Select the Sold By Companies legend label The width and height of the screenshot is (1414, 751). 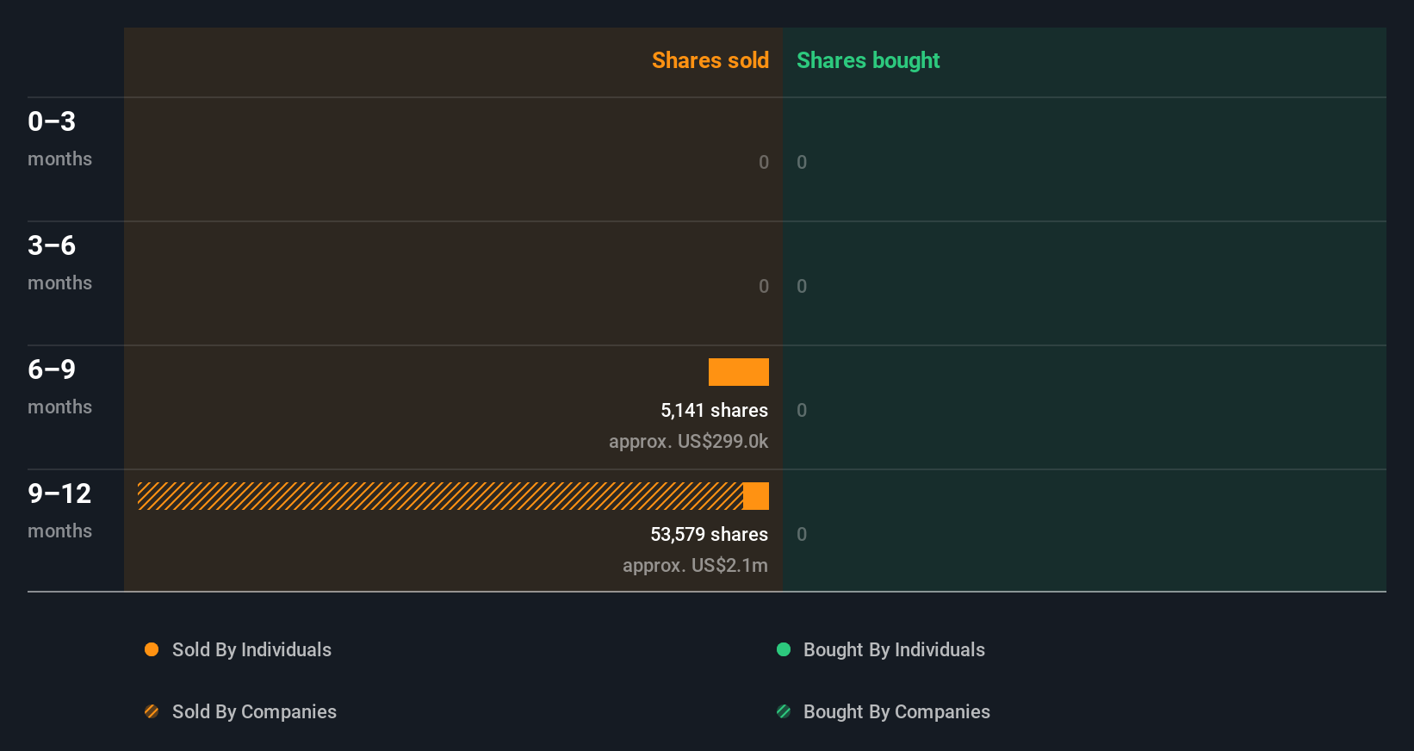(x=254, y=712)
